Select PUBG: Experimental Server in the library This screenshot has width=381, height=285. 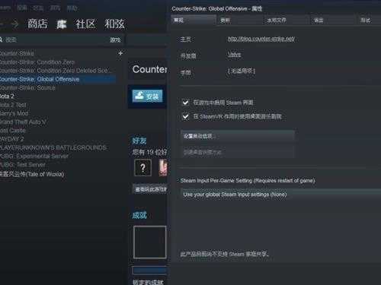click(x=34, y=157)
